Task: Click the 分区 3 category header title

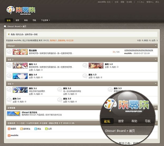Action: pos(10,84)
